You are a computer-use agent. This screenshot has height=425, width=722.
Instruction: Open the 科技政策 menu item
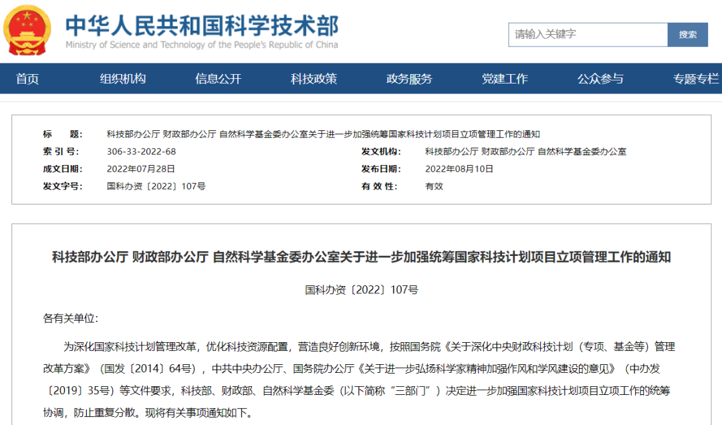[x=314, y=79]
